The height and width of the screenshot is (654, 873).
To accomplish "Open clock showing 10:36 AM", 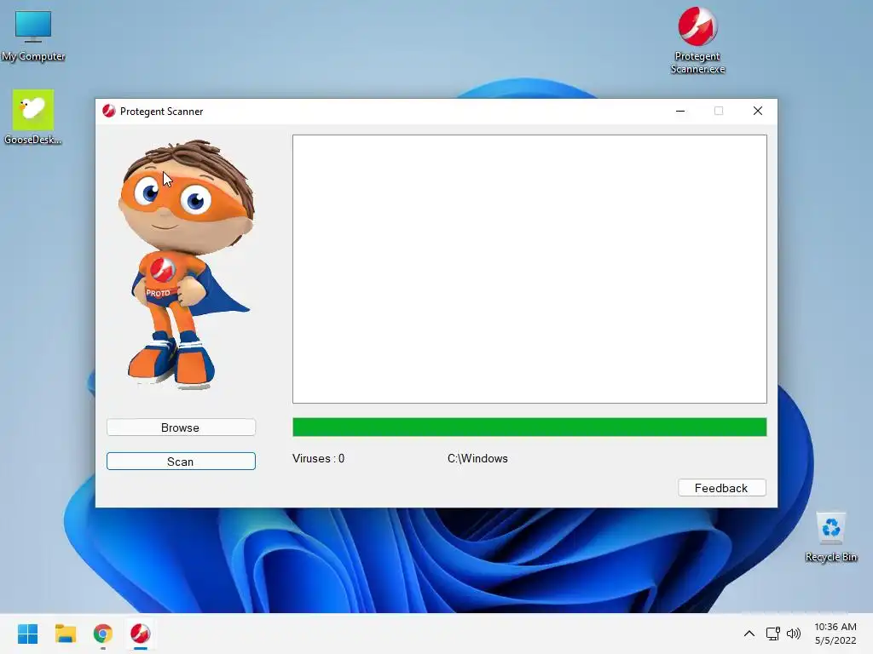I will (835, 634).
